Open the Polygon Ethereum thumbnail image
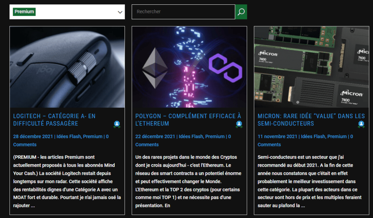 click(189, 67)
